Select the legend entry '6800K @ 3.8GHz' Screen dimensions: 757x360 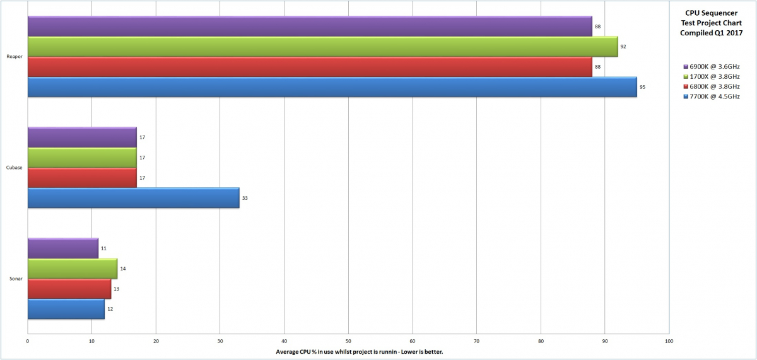click(714, 86)
